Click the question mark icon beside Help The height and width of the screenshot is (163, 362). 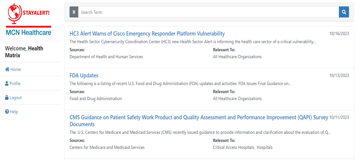point(7,112)
